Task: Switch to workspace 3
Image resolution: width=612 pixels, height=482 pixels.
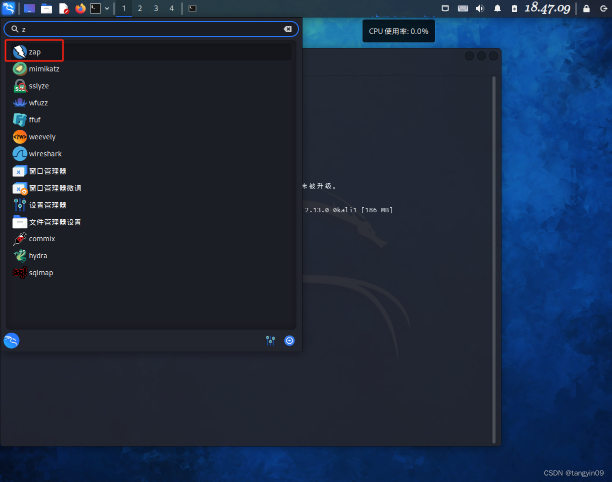Action: (156, 8)
